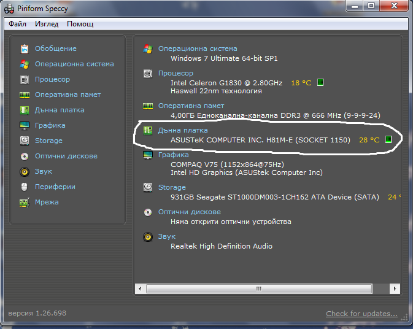Click the Периферии mouse icon in sidebar
The image size is (413, 329).
24,187
